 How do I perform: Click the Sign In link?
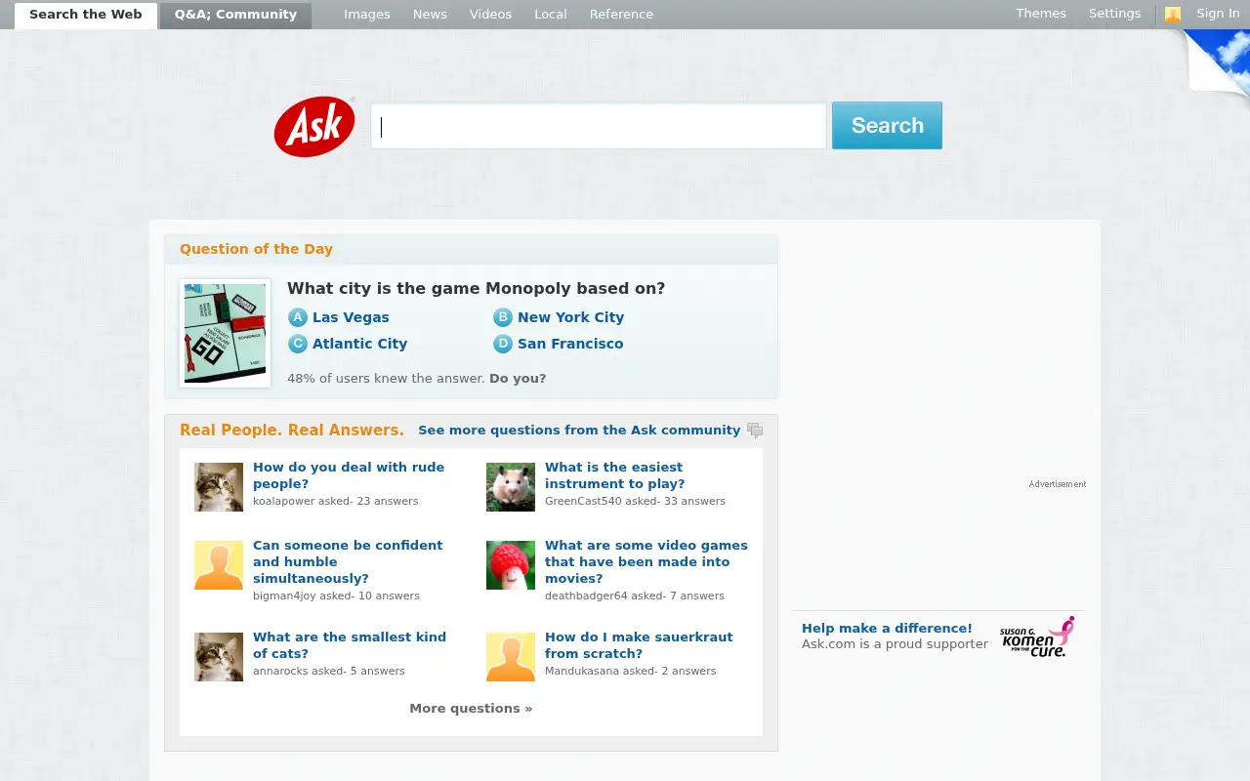pos(1218,14)
